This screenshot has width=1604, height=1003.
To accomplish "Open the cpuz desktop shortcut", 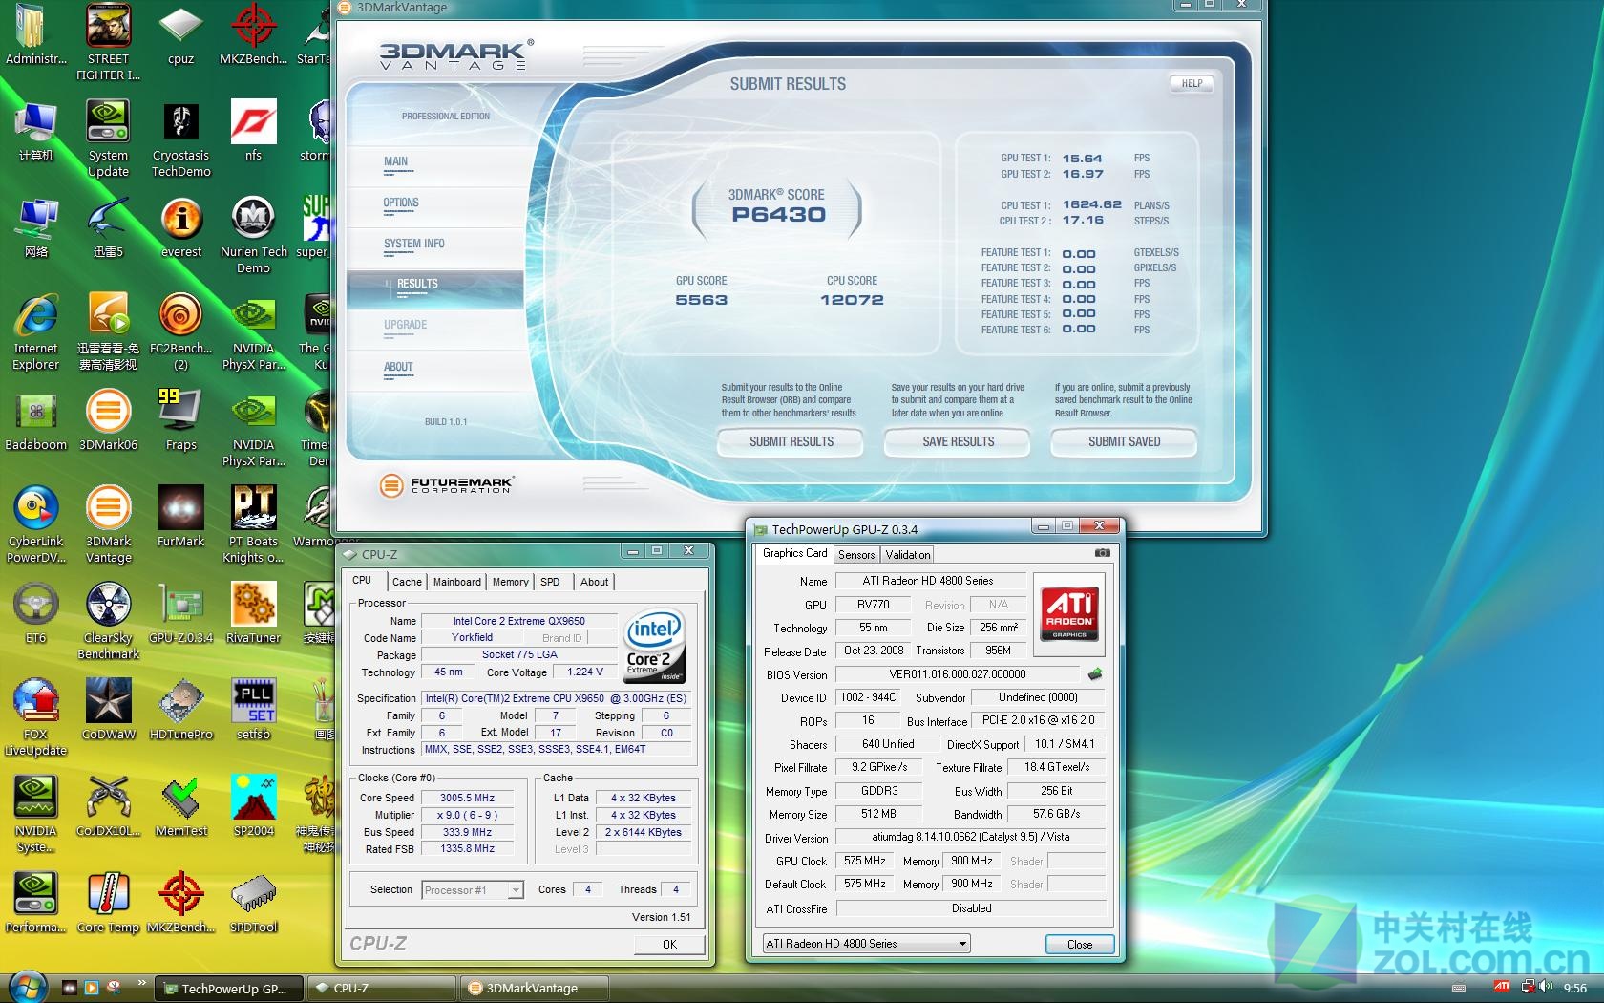I will pos(180,34).
